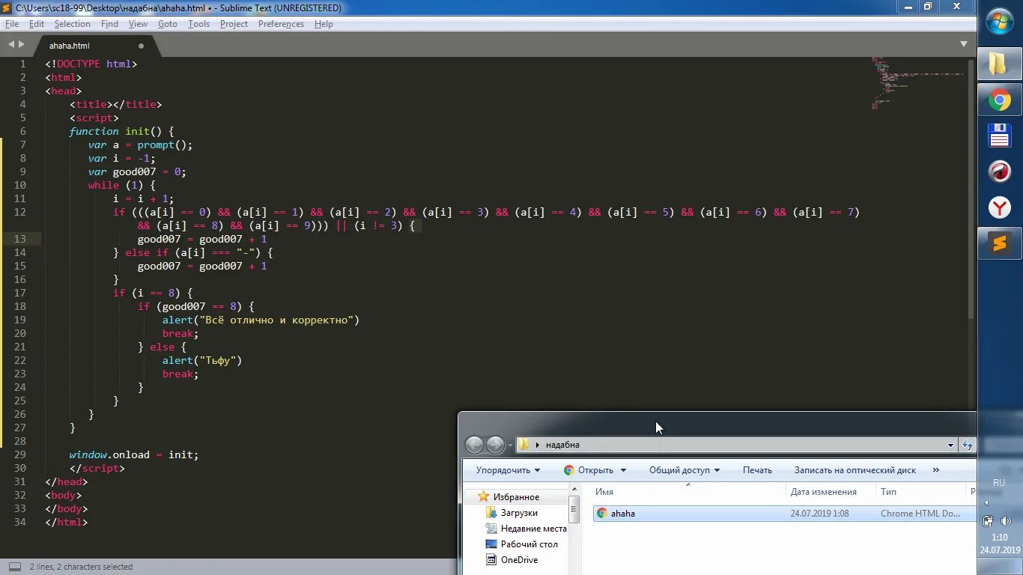Click Back button in Explorer window

pyautogui.click(x=474, y=445)
